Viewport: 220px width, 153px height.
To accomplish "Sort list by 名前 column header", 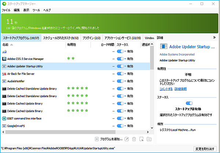I will point(33,45).
